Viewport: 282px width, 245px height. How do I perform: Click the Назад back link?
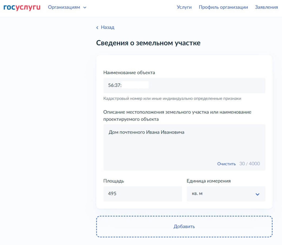tap(105, 27)
